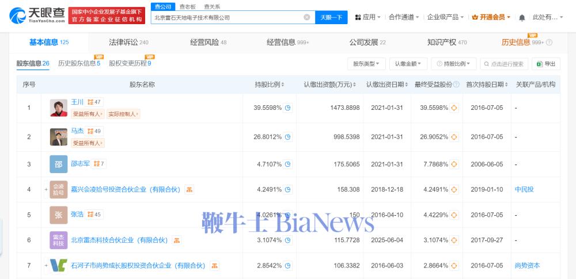This screenshot has height=279, width=576.
Task: Select the 查老板 search mode tab
Action: (187, 7)
